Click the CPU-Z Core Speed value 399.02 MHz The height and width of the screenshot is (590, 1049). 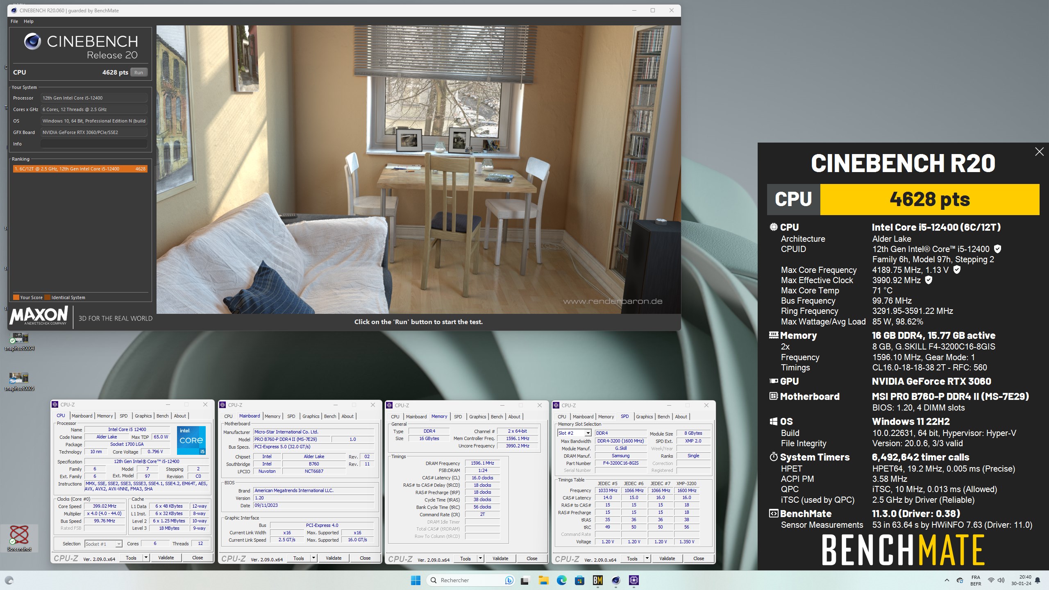tap(104, 506)
